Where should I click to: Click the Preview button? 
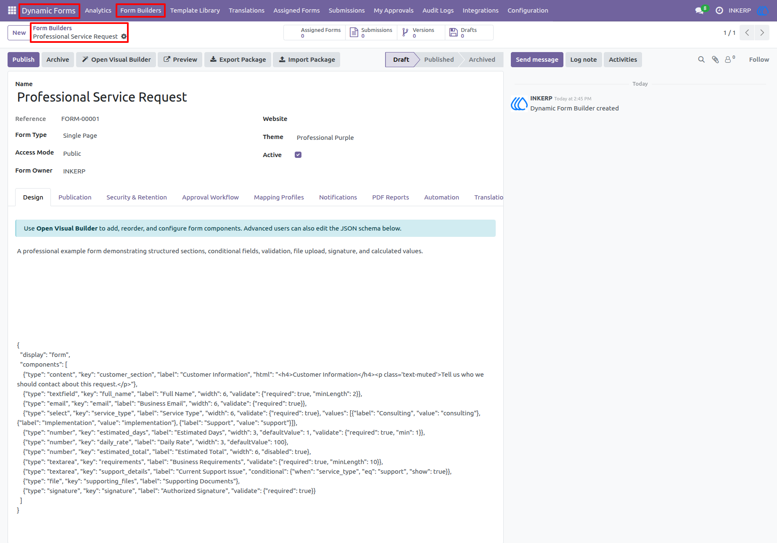(180, 60)
